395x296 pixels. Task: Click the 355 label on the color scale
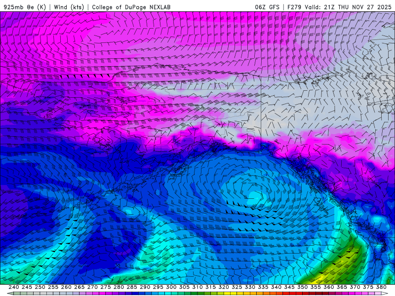point(316,287)
